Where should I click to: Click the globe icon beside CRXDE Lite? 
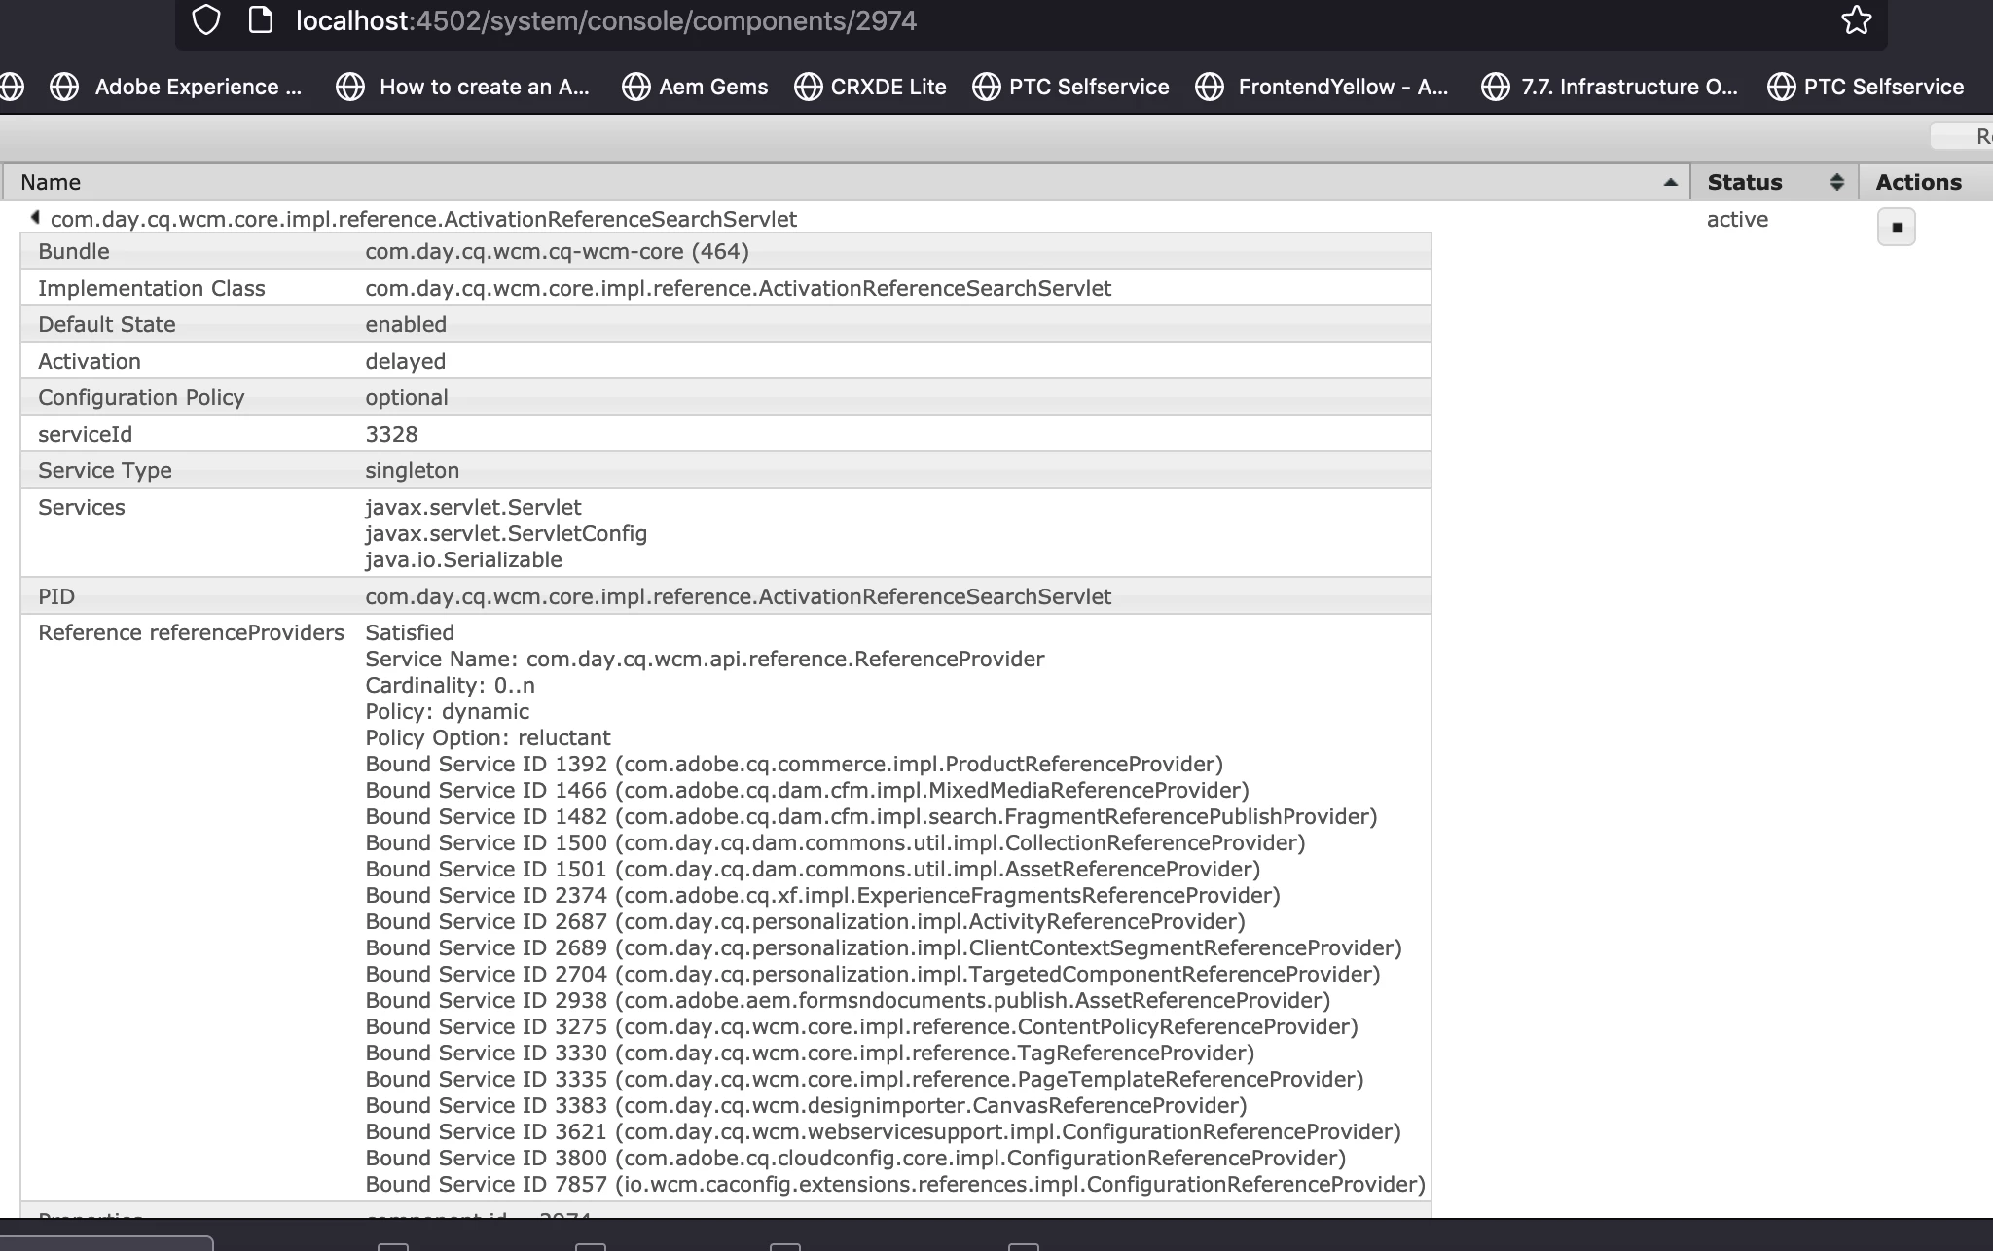click(808, 87)
